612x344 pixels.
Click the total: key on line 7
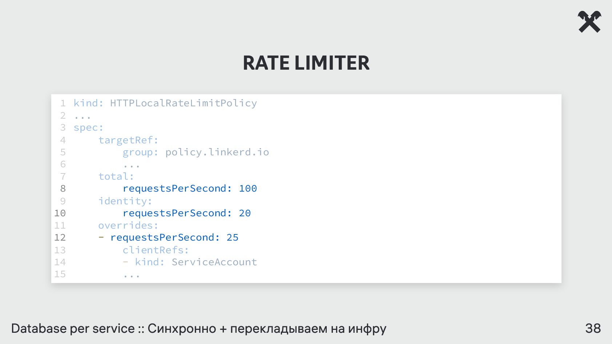click(116, 177)
